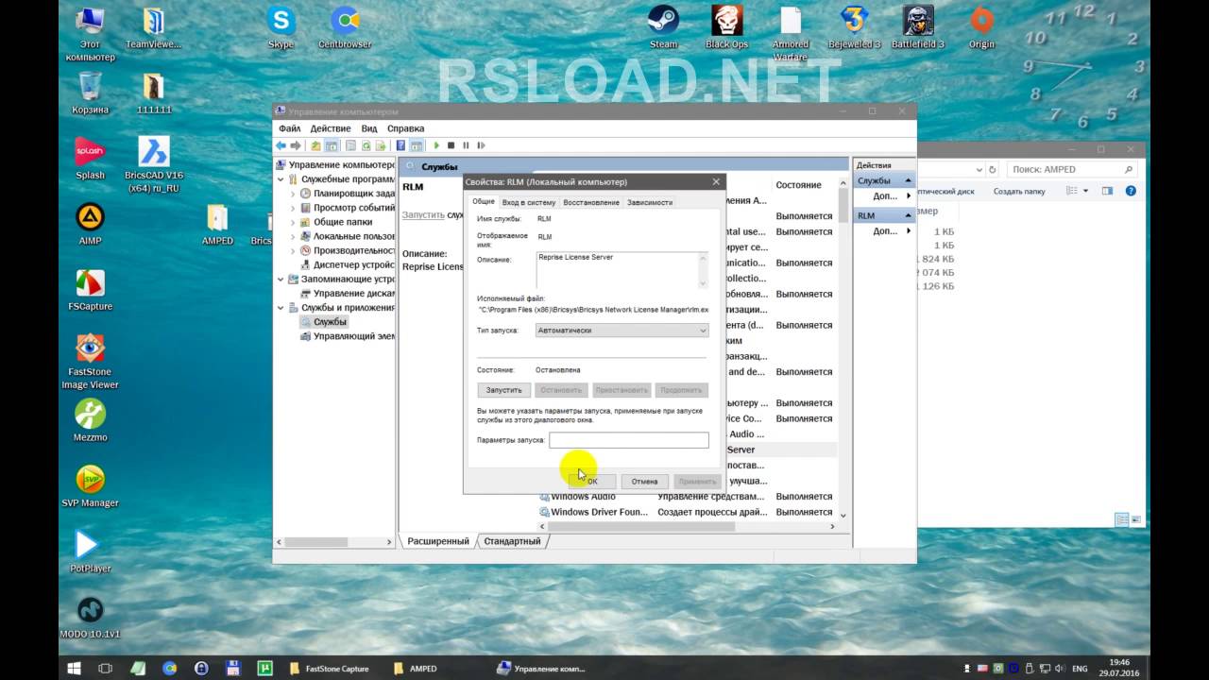Switch to the Вход в систему tab
This screenshot has width=1209, height=680.
tap(529, 202)
